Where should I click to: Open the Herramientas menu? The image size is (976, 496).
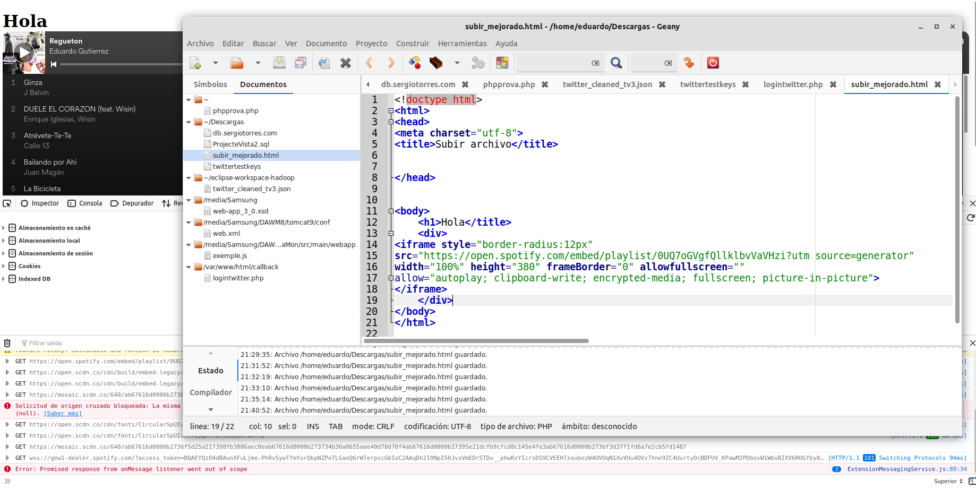(x=462, y=44)
